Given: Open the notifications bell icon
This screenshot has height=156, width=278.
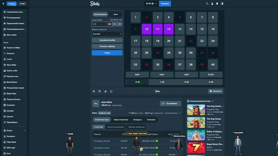Looking at the screenshot, I should pyautogui.click(x=217, y=4).
